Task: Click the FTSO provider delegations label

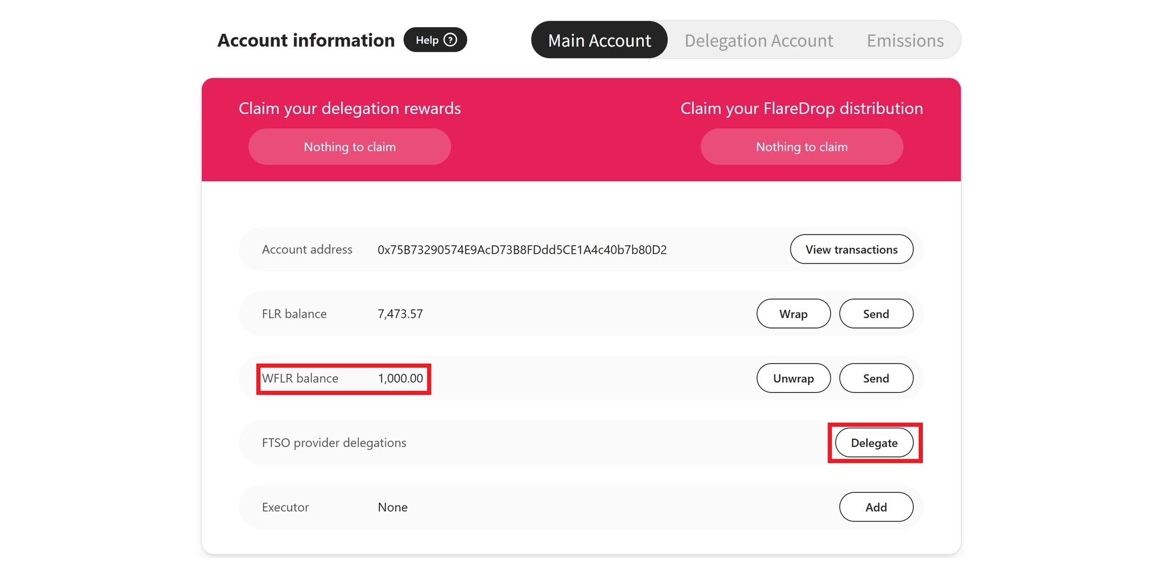Action: 334,443
